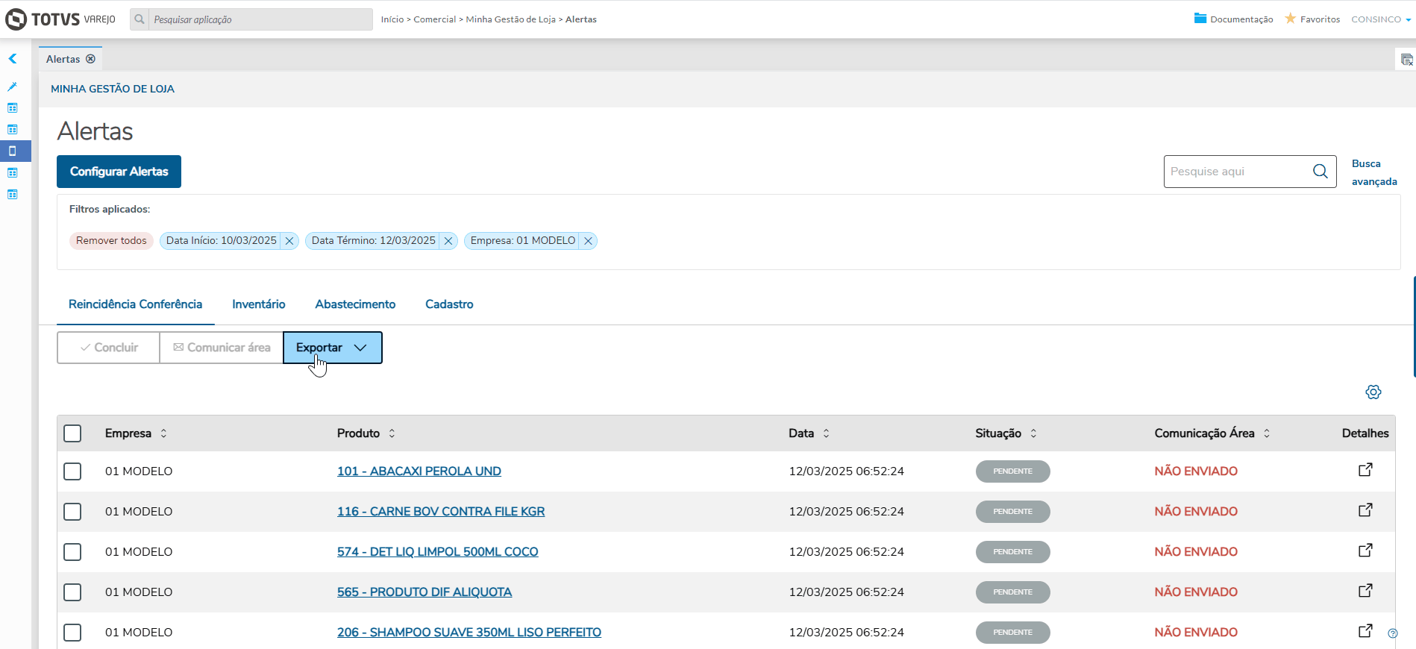Go to Minha Gestão de Loja breadcrumb

point(511,19)
